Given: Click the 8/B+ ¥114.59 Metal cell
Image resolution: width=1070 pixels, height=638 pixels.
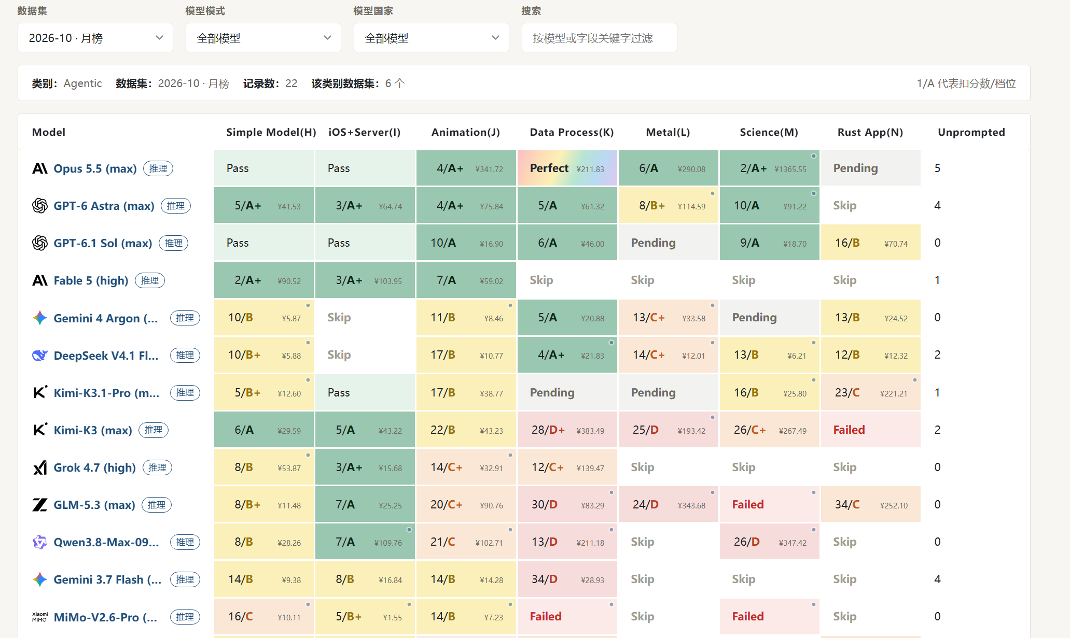Looking at the screenshot, I should coord(669,206).
